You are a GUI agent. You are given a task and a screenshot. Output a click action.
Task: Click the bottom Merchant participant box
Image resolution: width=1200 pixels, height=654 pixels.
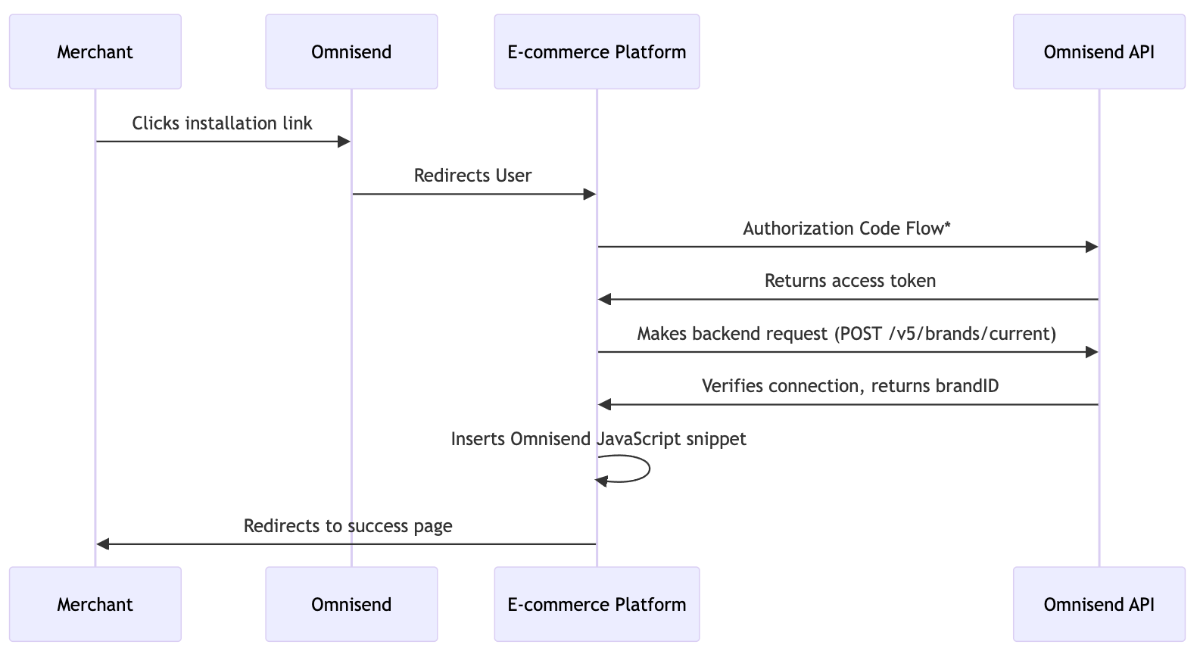(95, 604)
